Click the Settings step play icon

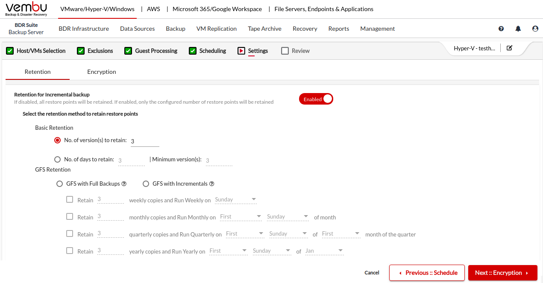[241, 51]
